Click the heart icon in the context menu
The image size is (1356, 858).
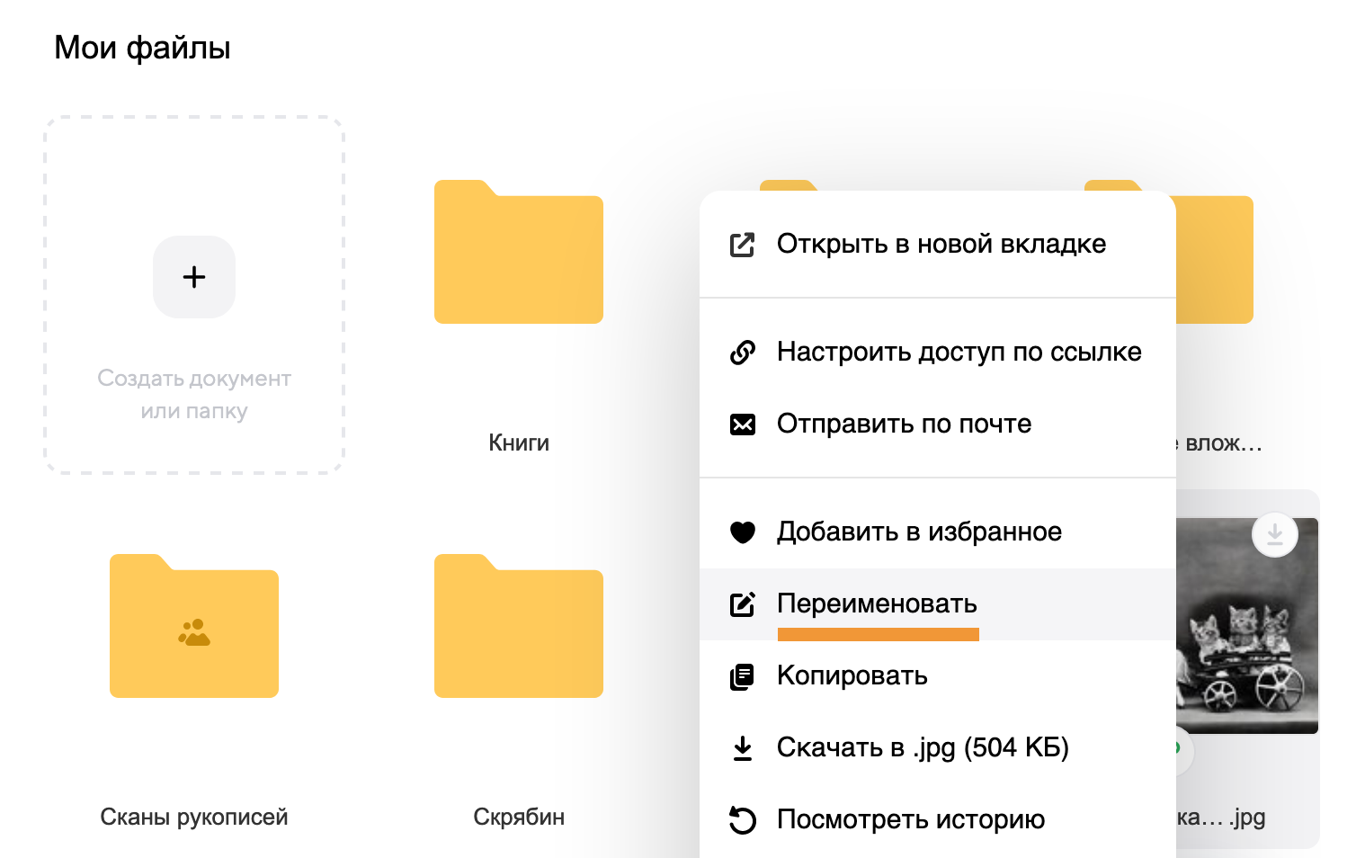(742, 532)
